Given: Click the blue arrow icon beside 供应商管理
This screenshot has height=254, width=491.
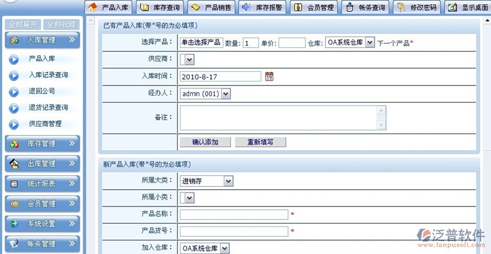Looking at the screenshot, I should point(14,124).
